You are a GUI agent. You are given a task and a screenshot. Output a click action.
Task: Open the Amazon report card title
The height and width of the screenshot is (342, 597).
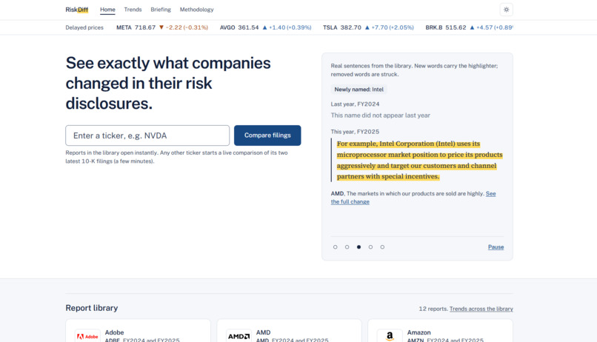[418, 332]
